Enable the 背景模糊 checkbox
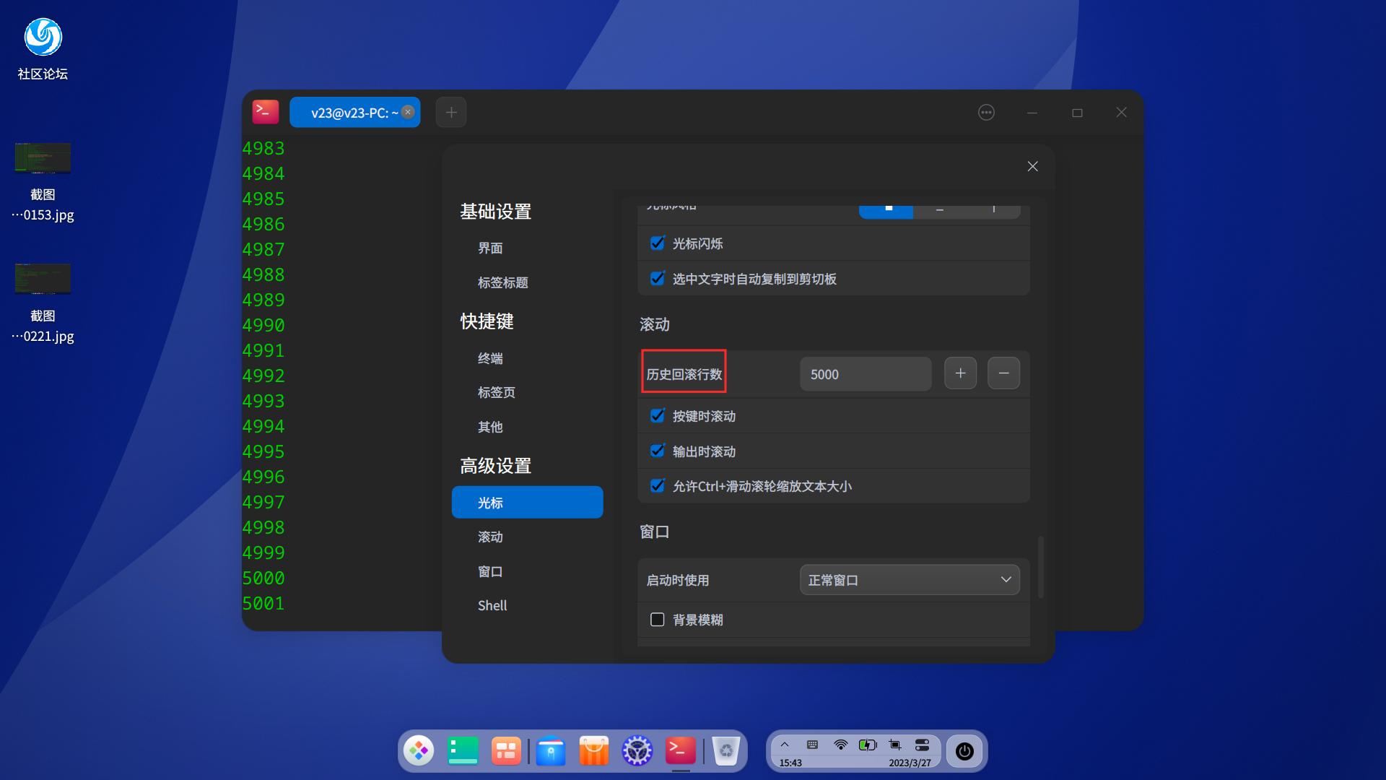 (657, 619)
